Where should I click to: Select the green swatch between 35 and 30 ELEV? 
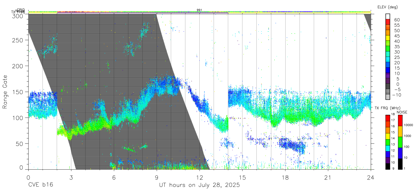[x=388, y=49]
